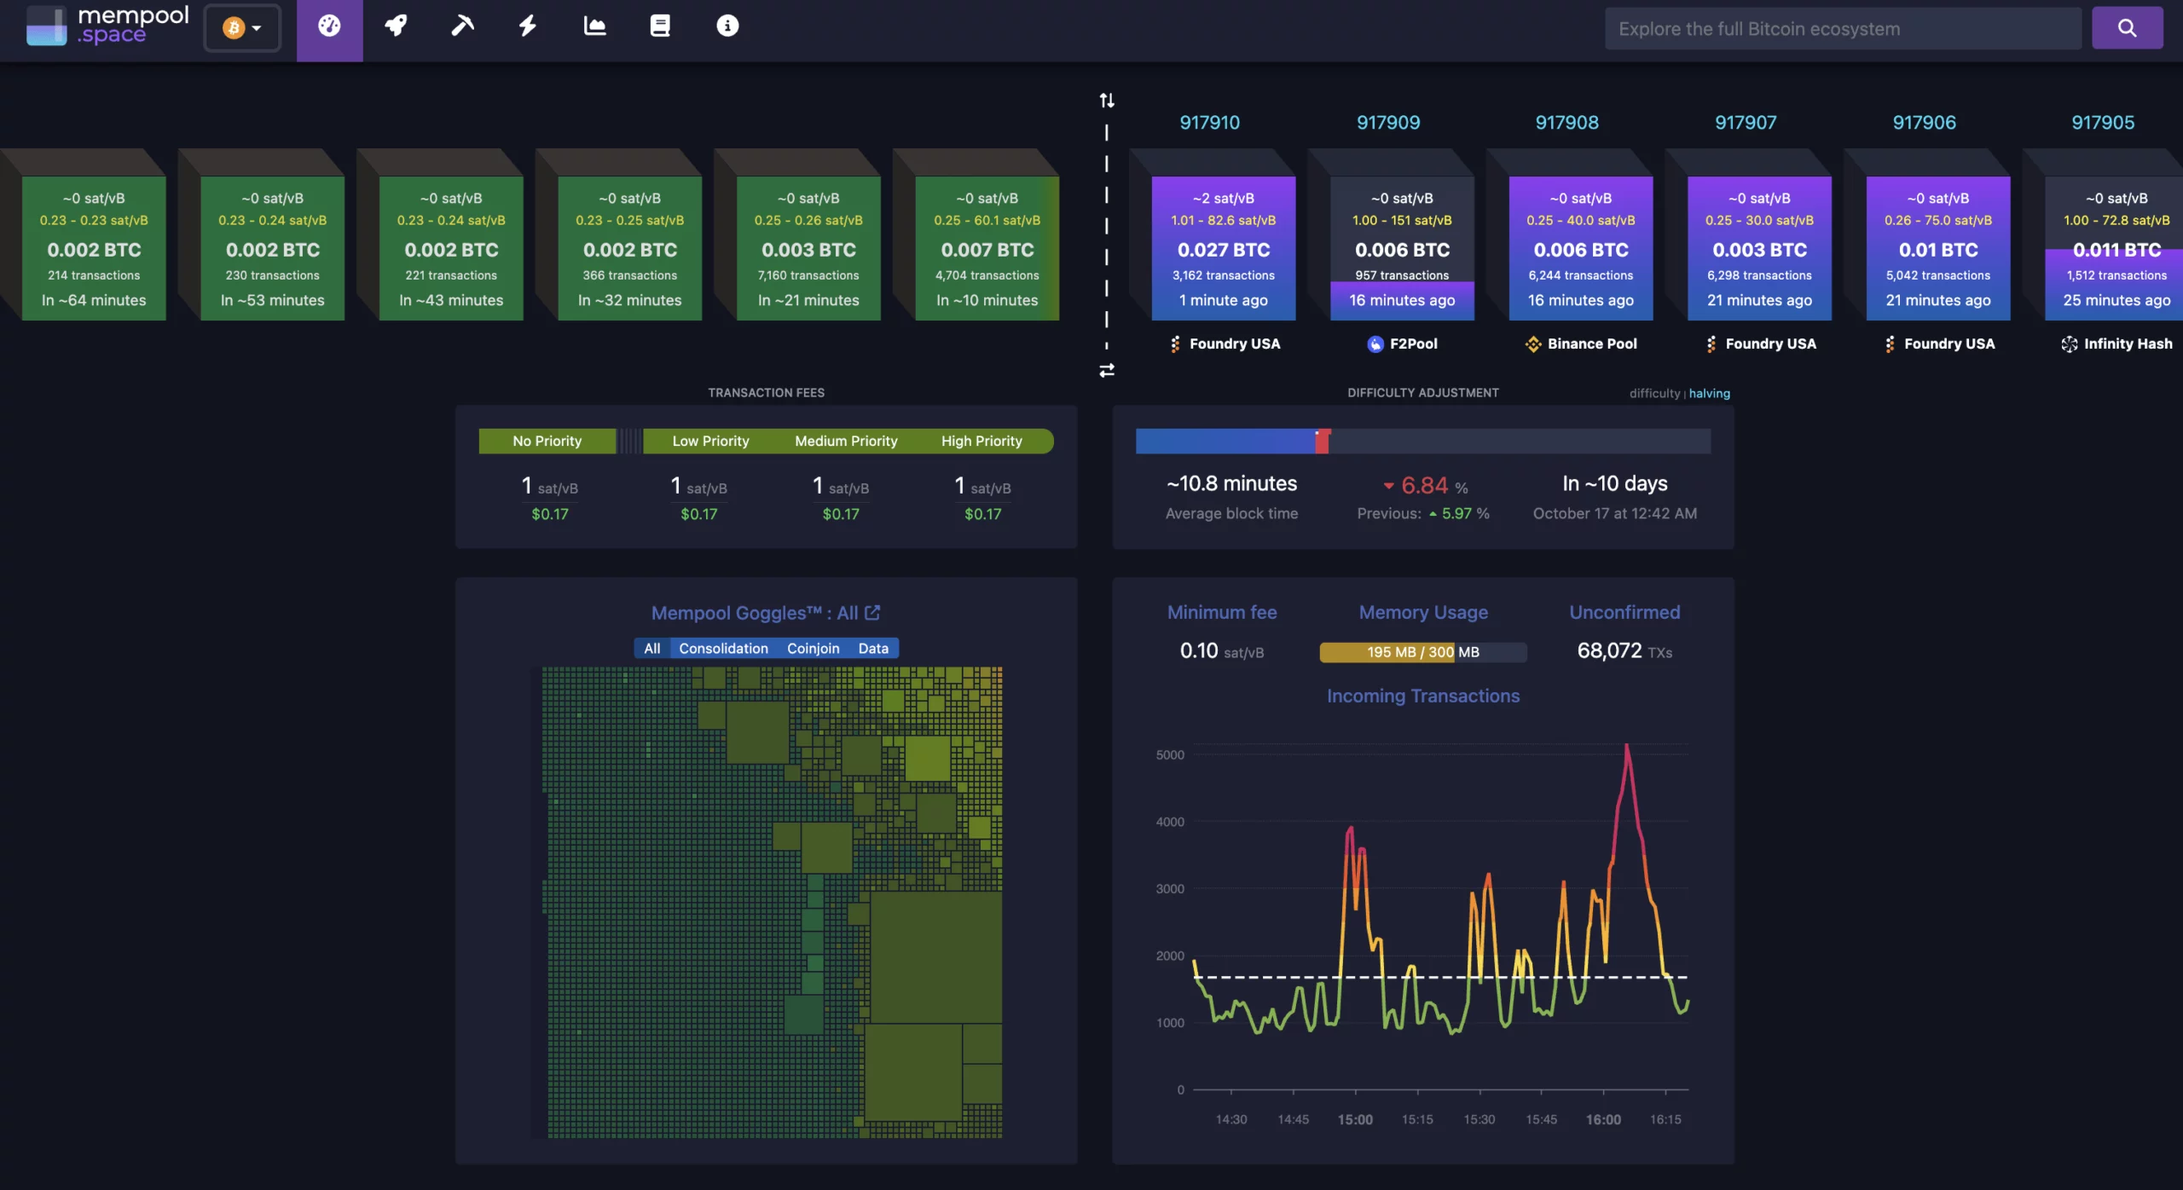Open the mining pickaxe icon
This screenshot has width=2183, height=1190.
tap(462, 26)
